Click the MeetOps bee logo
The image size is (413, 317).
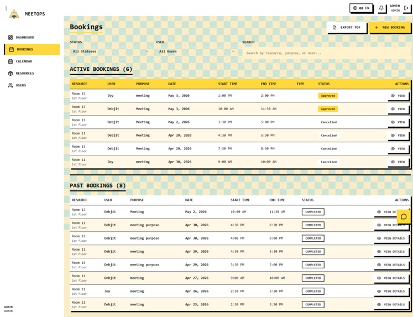14,14
